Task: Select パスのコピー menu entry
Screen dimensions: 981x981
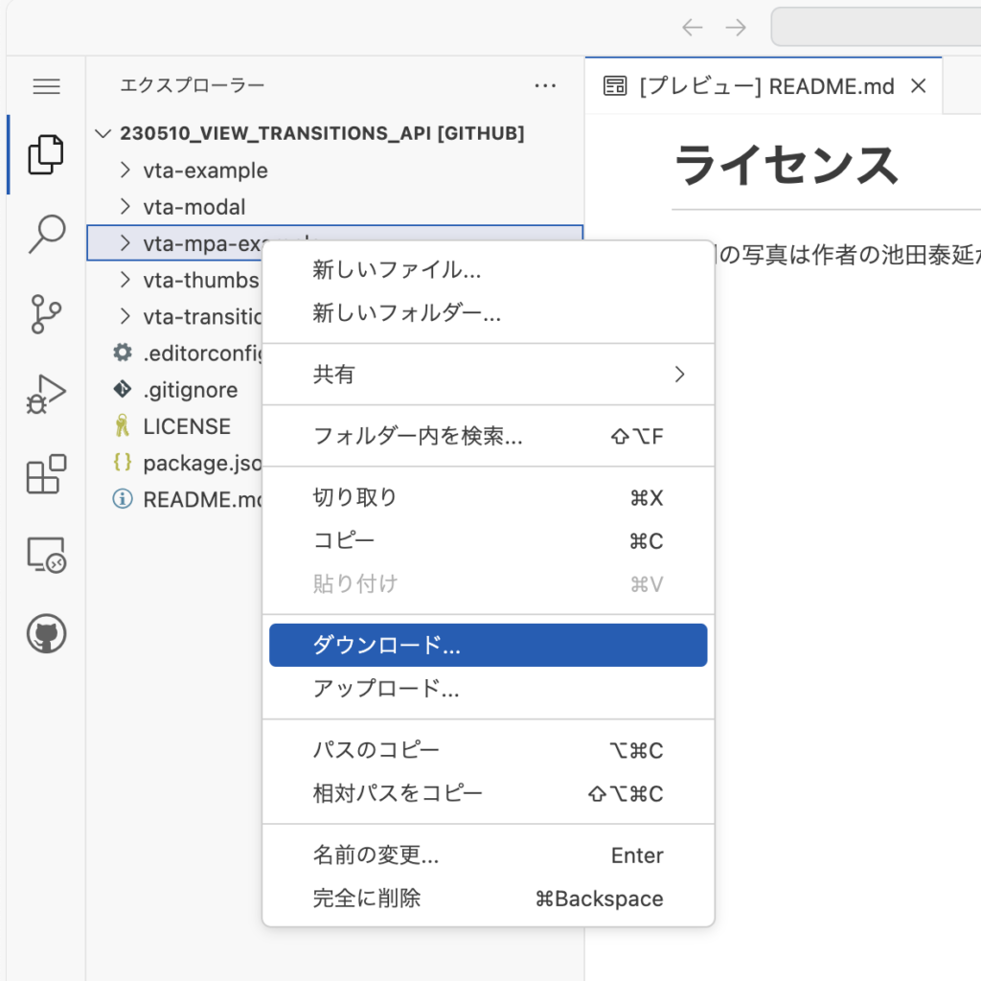Action: pos(488,750)
